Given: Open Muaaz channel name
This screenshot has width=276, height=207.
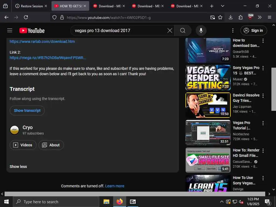Looking at the screenshot, I should click(238, 79).
